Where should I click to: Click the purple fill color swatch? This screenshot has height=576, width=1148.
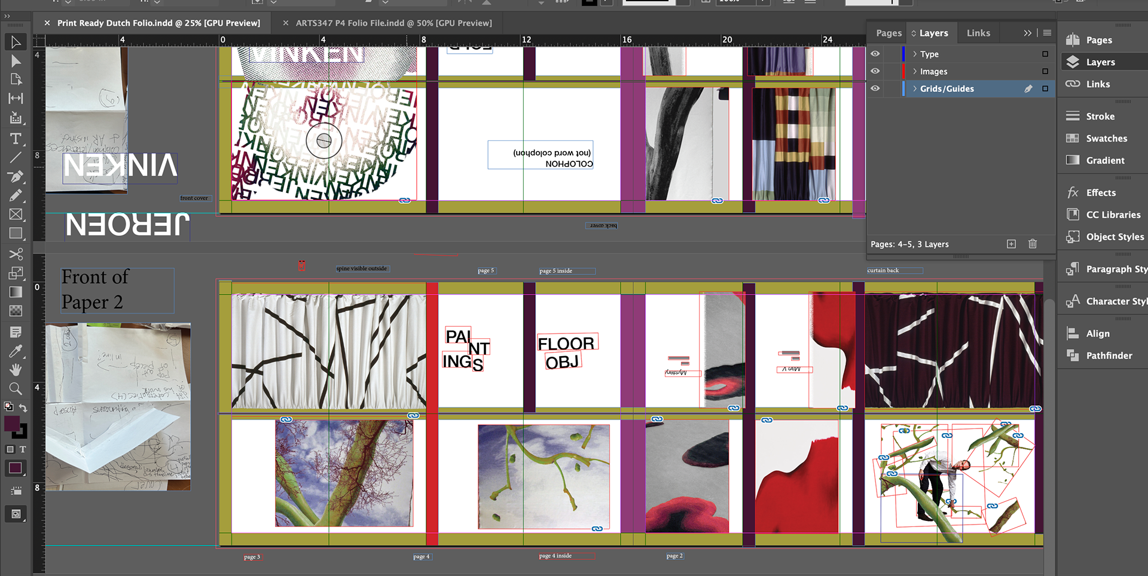pyautogui.click(x=11, y=423)
